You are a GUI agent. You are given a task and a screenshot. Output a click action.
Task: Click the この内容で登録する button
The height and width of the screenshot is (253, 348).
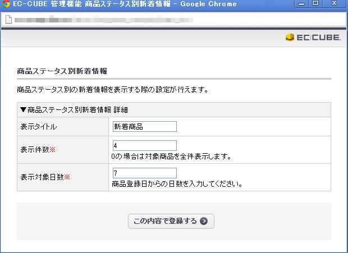click(x=171, y=221)
